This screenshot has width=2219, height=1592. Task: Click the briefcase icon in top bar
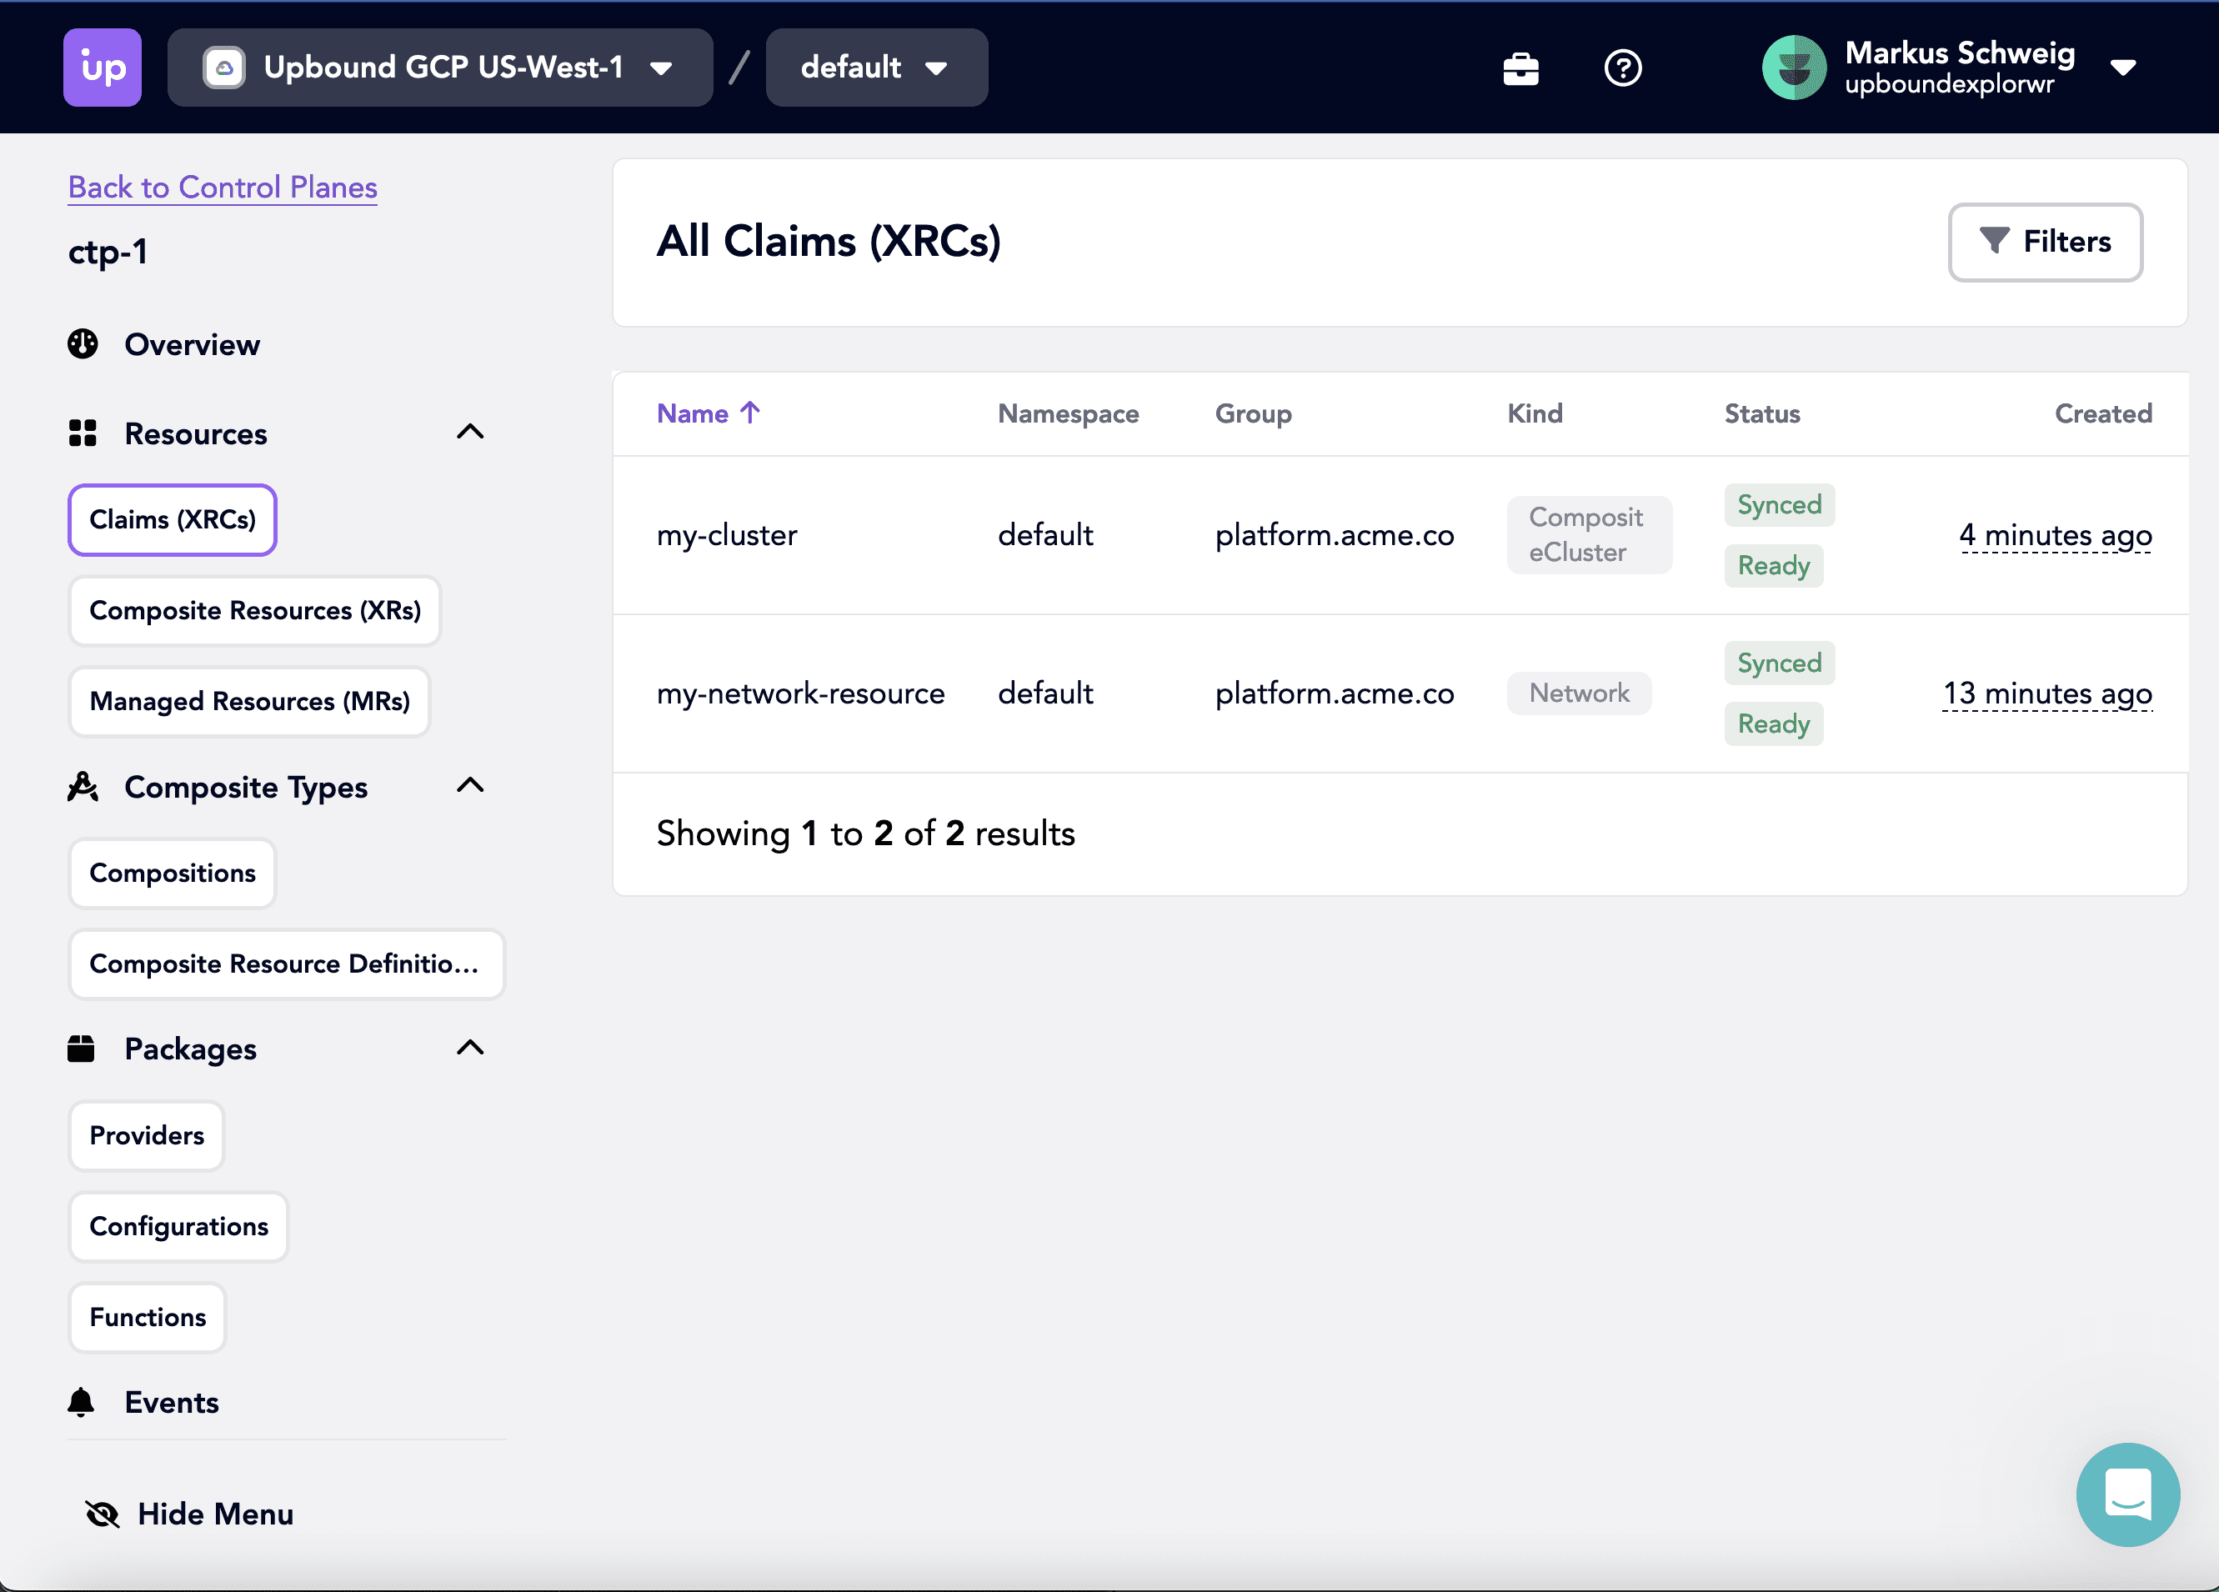click(x=1520, y=68)
